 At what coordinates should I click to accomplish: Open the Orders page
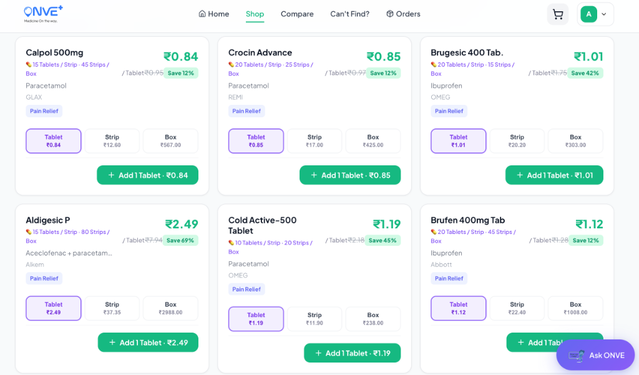point(403,14)
